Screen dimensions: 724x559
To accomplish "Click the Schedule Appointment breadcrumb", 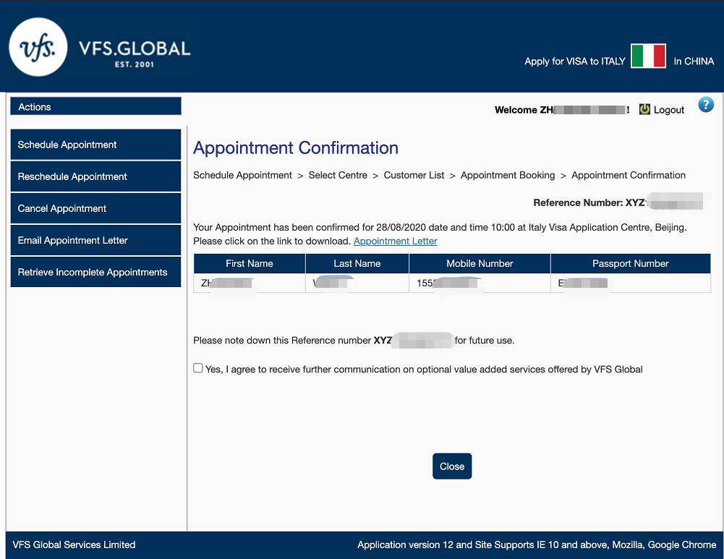I will coord(242,176).
